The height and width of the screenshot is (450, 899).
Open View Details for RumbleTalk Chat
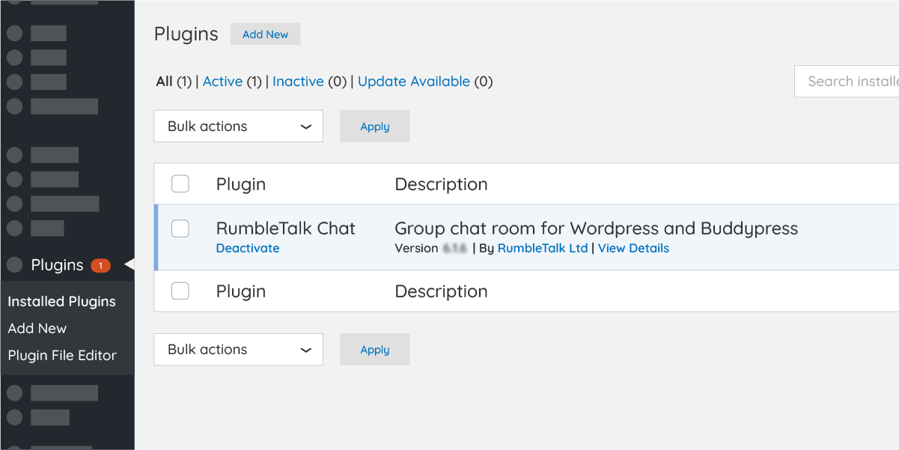click(633, 248)
